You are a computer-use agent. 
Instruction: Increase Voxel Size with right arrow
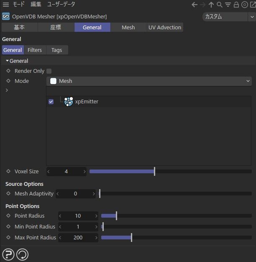point(84,172)
